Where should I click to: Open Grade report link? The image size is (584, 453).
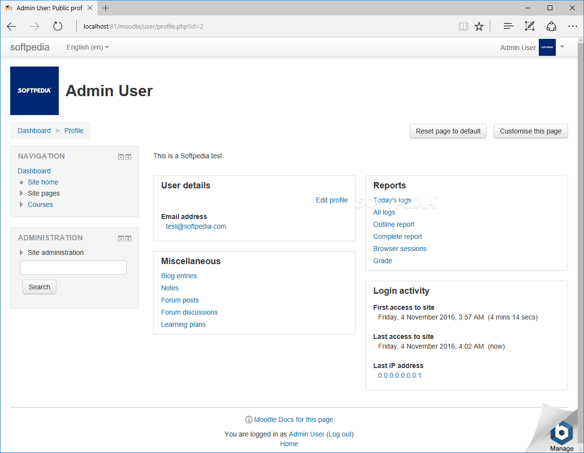382,261
